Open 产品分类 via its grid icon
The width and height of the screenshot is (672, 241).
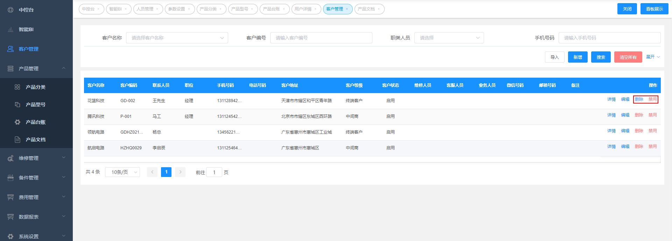click(17, 87)
